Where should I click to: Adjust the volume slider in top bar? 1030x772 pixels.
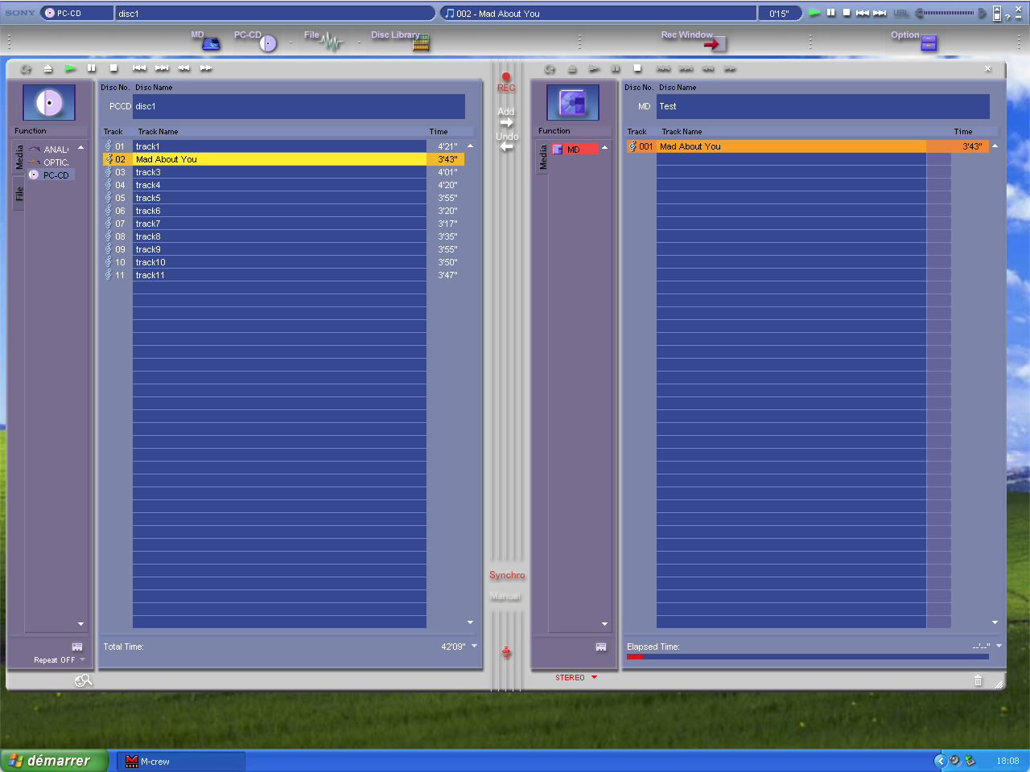pyautogui.click(x=950, y=13)
